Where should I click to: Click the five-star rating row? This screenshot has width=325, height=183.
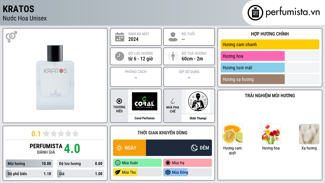(x=61, y=134)
